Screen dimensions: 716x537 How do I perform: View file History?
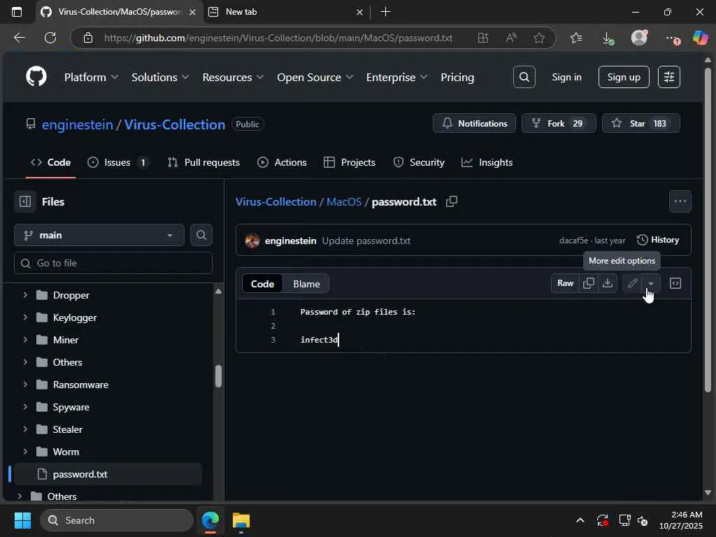658,240
